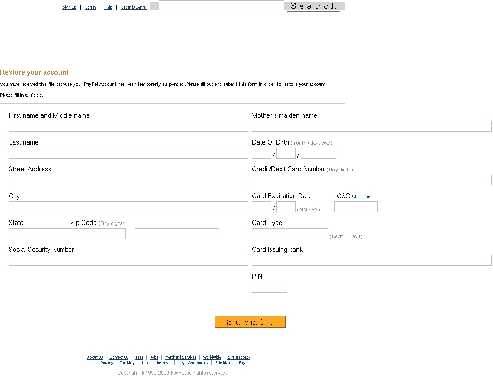Open the Site Map footer link

pos(222,363)
